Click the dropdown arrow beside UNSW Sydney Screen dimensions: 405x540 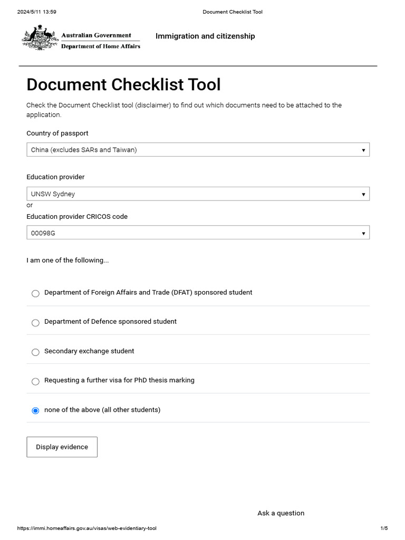click(363, 195)
